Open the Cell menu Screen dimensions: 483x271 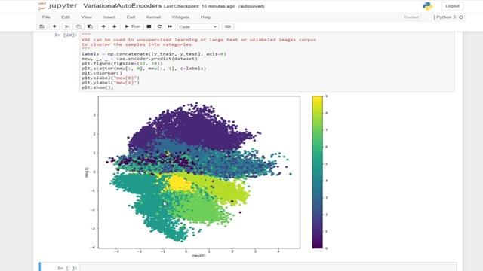(131, 17)
